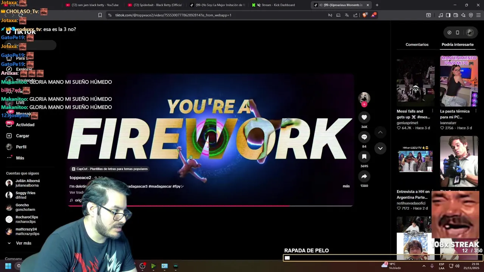Share the video with the arrow icon
The height and width of the screenshot is (272, 484).
coord(364,176)
